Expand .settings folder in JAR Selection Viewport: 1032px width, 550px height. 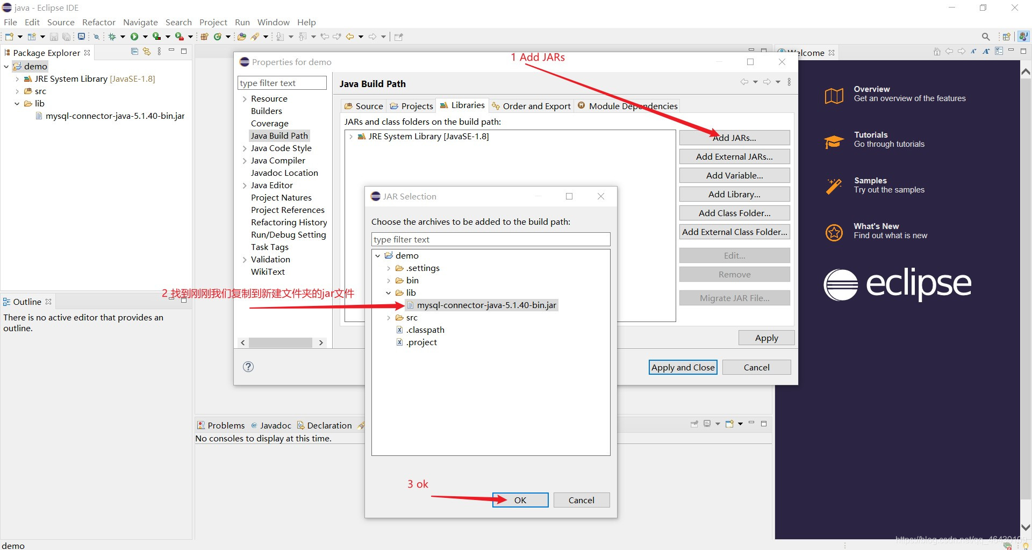389,268
